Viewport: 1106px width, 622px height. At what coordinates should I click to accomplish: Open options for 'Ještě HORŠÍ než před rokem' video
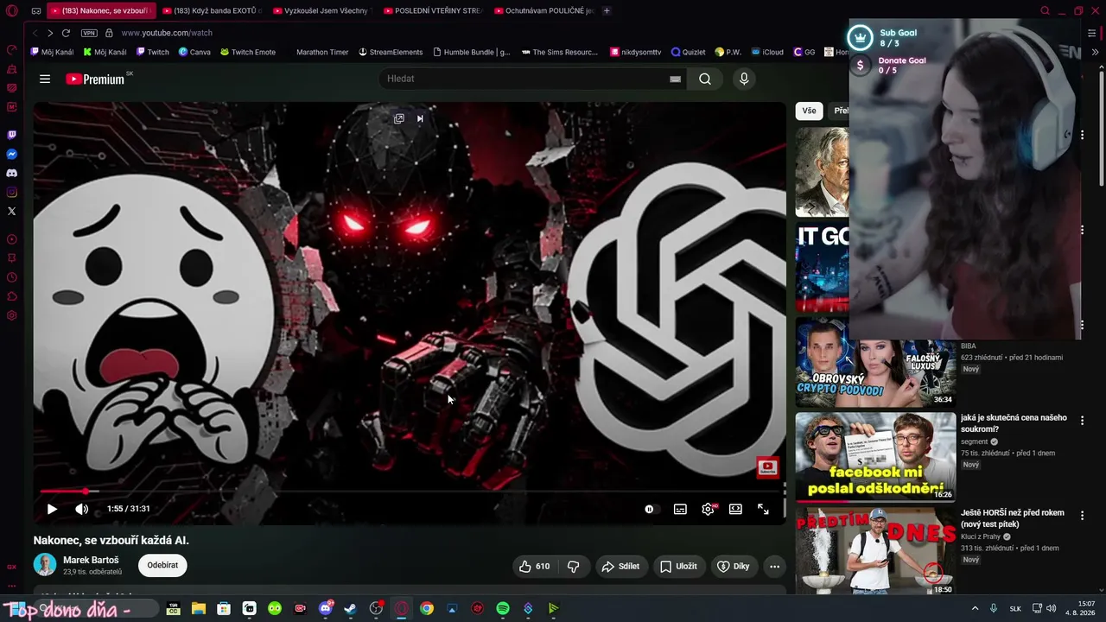[x=1082, y=516]
